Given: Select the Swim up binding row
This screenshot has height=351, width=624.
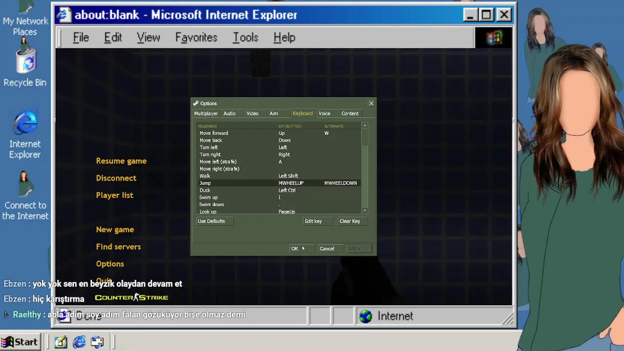Looking at the screenshot, I should [279, 197].
